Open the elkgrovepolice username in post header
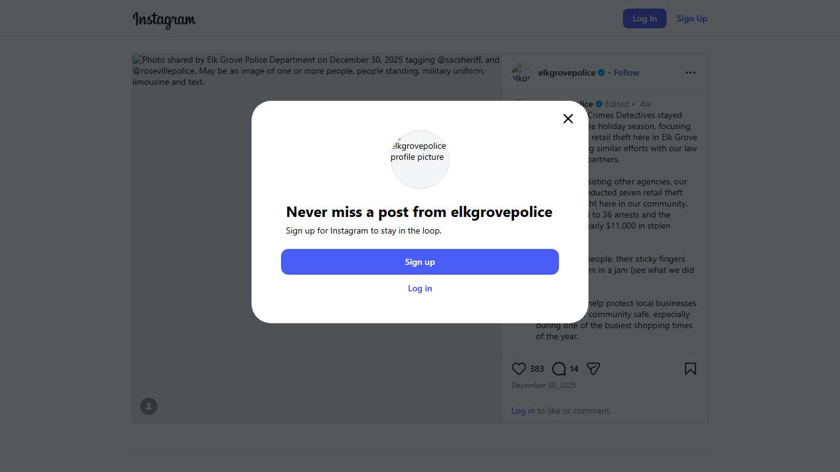 [x=566, y=73]
